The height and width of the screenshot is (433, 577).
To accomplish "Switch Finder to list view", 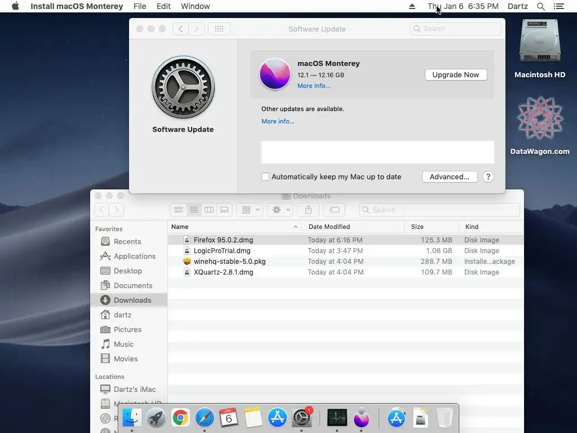I will click(x=194, y=210).
